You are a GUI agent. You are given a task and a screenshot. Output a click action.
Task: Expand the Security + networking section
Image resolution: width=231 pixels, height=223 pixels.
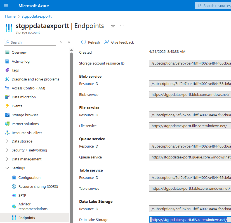pos(7,150)
